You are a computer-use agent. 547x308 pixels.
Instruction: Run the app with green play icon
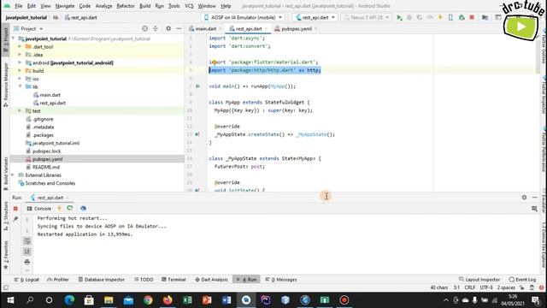coord(399,17)
